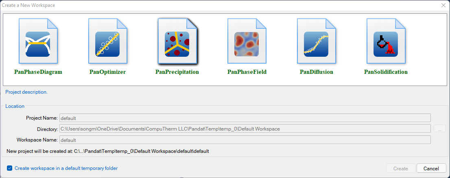Select the PanDiffusion project icon

pyautogui.click(x=316, y=41)
